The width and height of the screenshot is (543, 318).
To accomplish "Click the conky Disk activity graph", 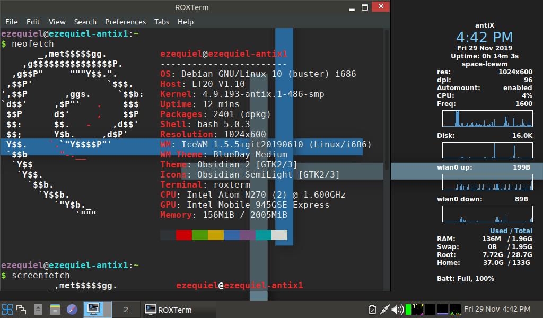I will (487, 150).
